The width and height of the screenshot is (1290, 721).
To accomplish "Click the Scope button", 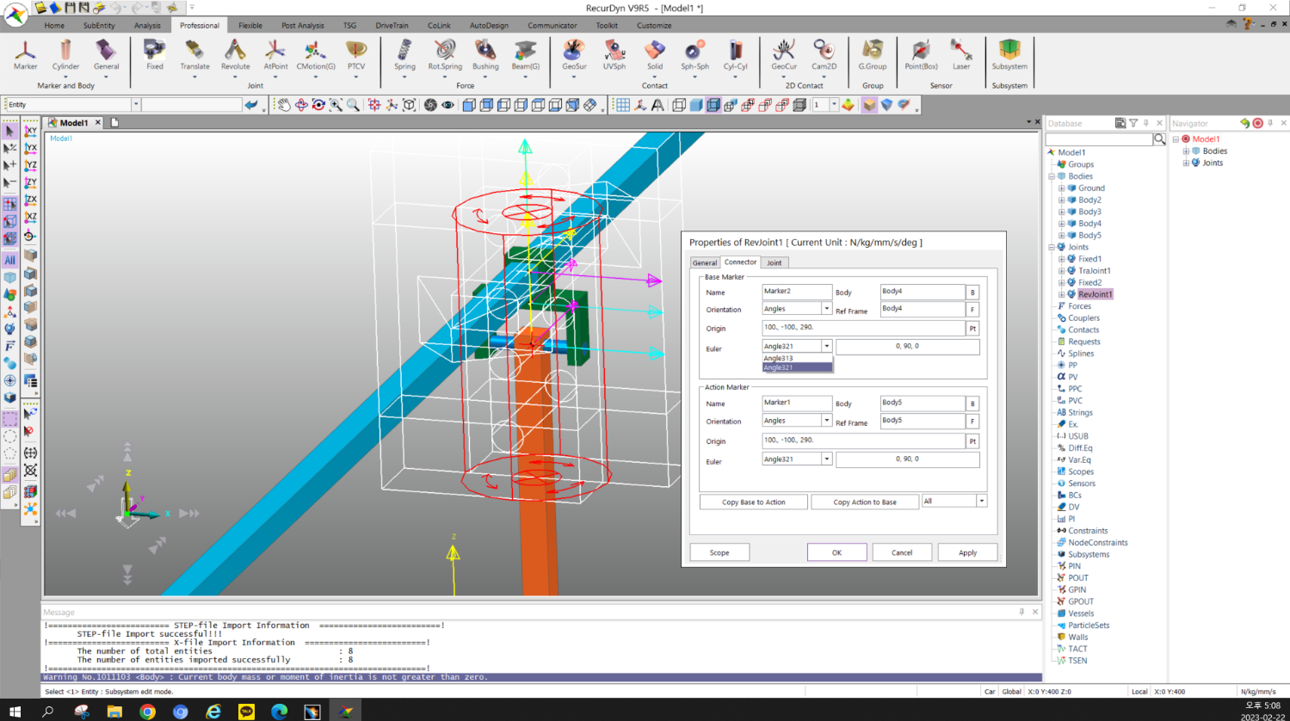I will click(x=719, y=552).
